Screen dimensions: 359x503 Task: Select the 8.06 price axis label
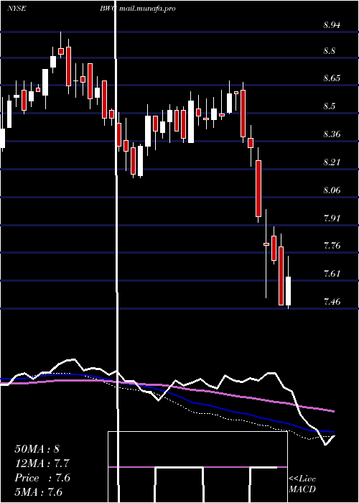coord(332,190)
